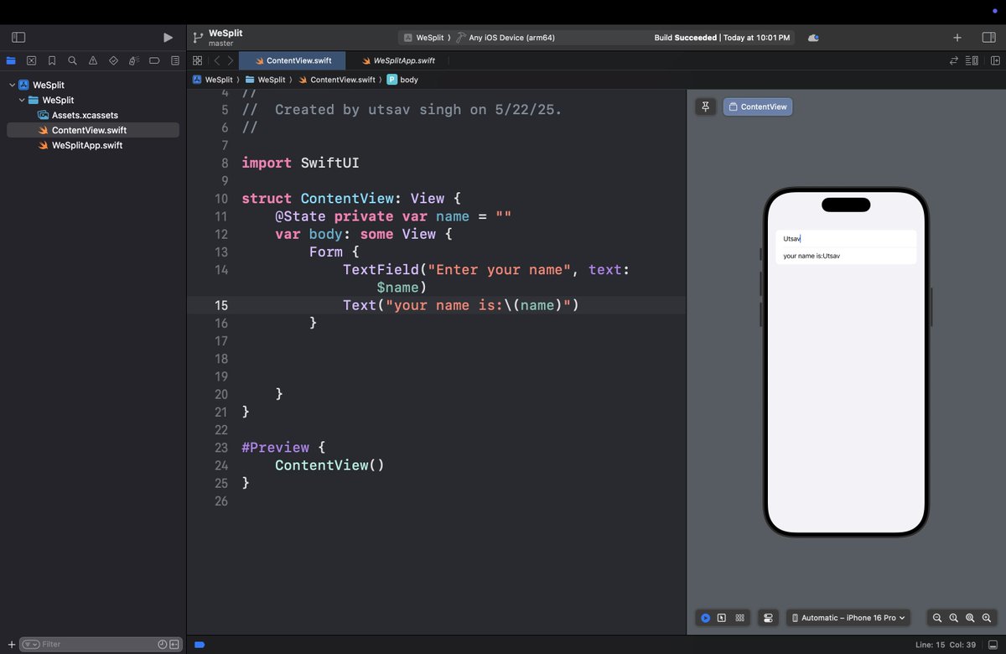Choose the Any iOS Device destination
The width and height of the screenshot is (1006, 654).
click(506, 38)
